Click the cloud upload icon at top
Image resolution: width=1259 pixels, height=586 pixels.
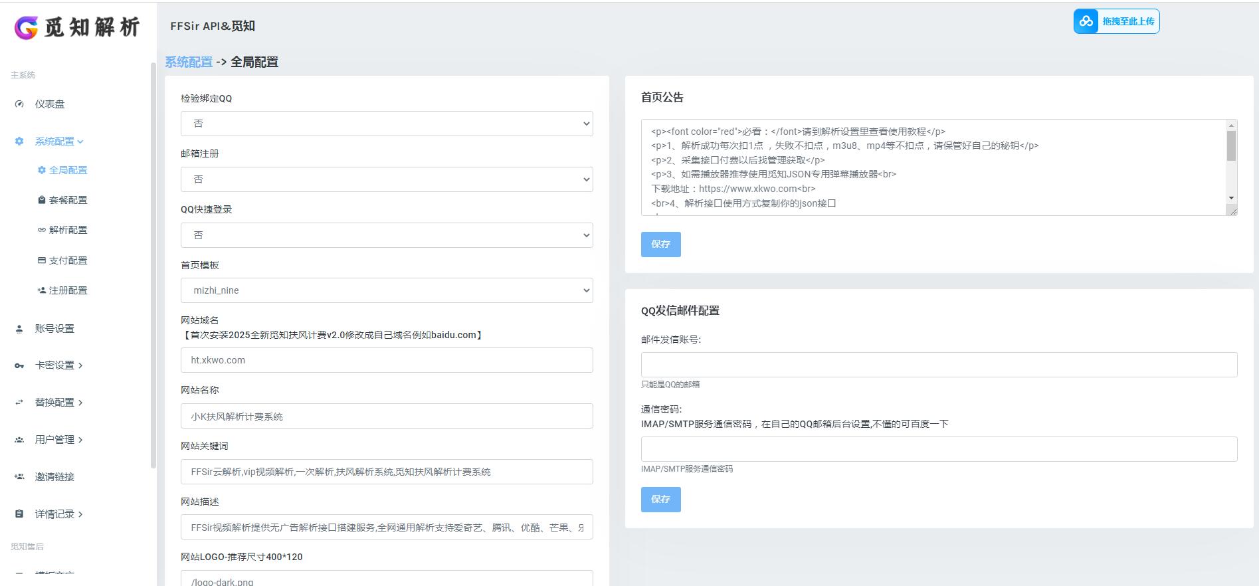pyautogui.click(x=1086, y=21)
